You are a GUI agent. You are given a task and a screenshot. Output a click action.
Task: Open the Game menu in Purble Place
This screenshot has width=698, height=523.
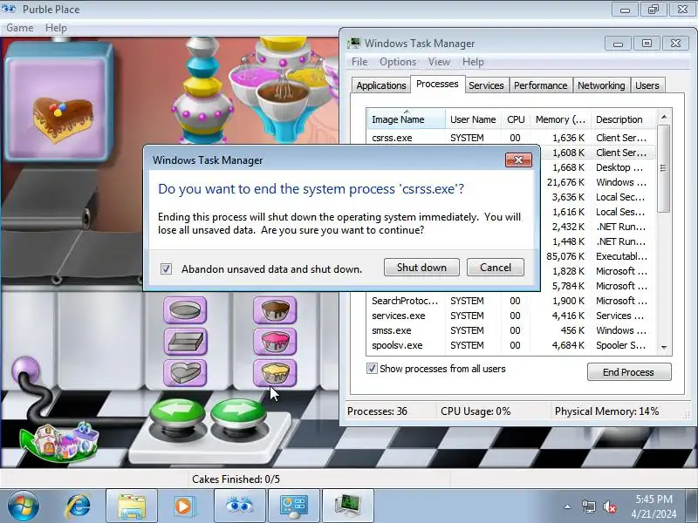tap(20, 28)
